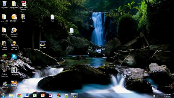Viewport: 174px width, 98px height.
Task: Launch Lenovo EE Boot Optimizer shortcut
Action: (x=14, y=32)
